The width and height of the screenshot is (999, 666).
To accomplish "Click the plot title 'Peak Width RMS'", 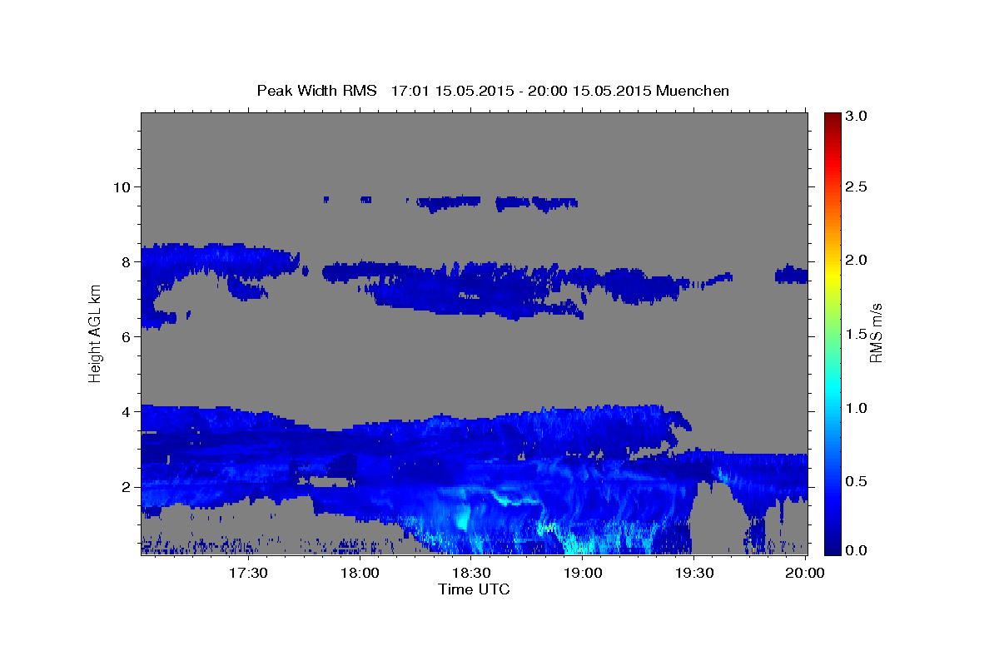I will pyautogui.click(x=316, y=91).
